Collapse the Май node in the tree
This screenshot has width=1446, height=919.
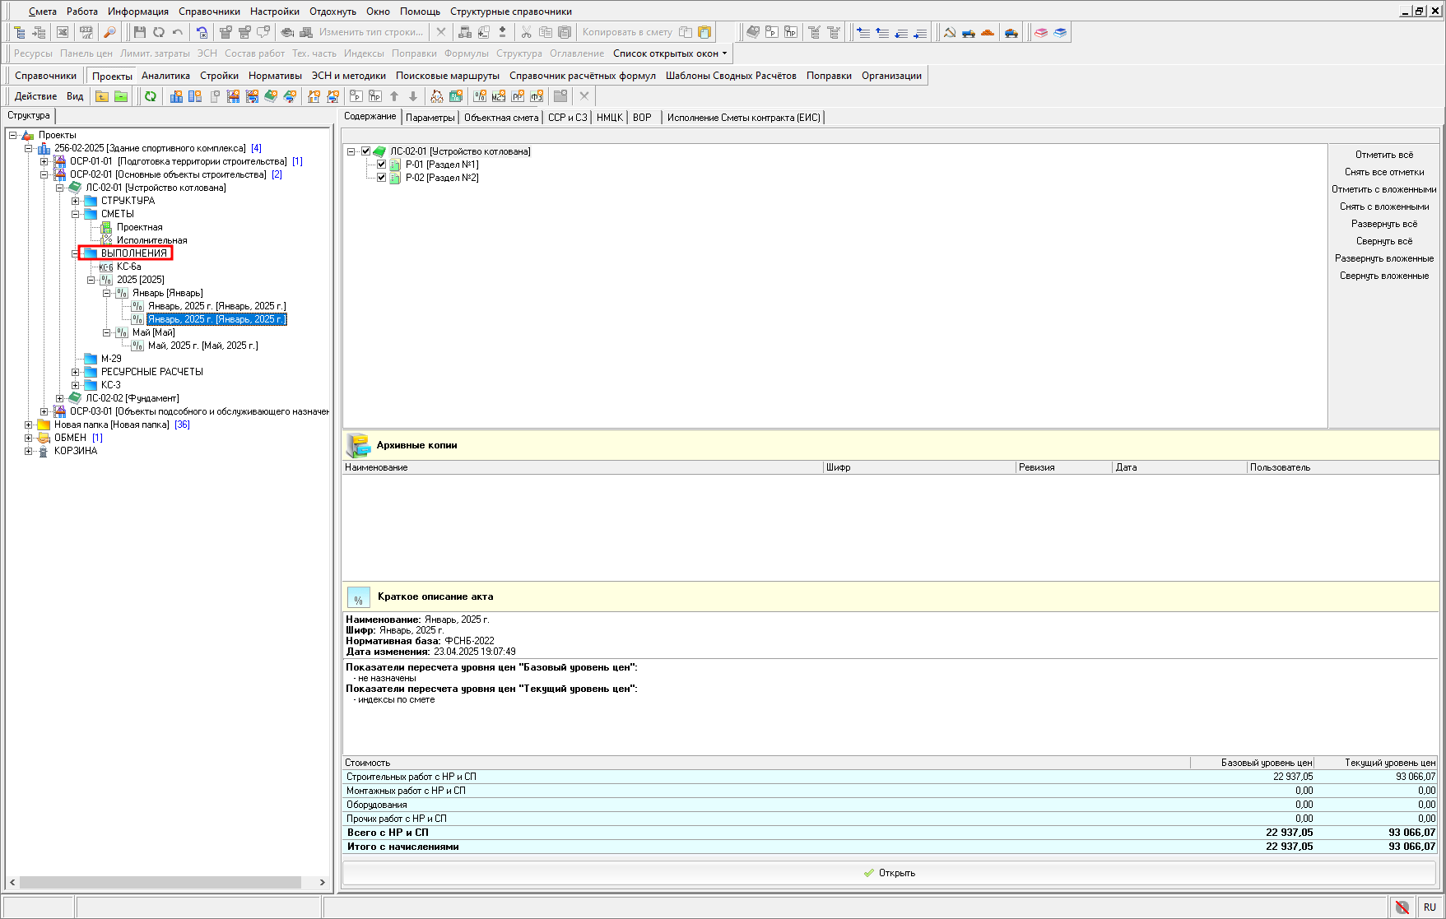pos(106,332)
